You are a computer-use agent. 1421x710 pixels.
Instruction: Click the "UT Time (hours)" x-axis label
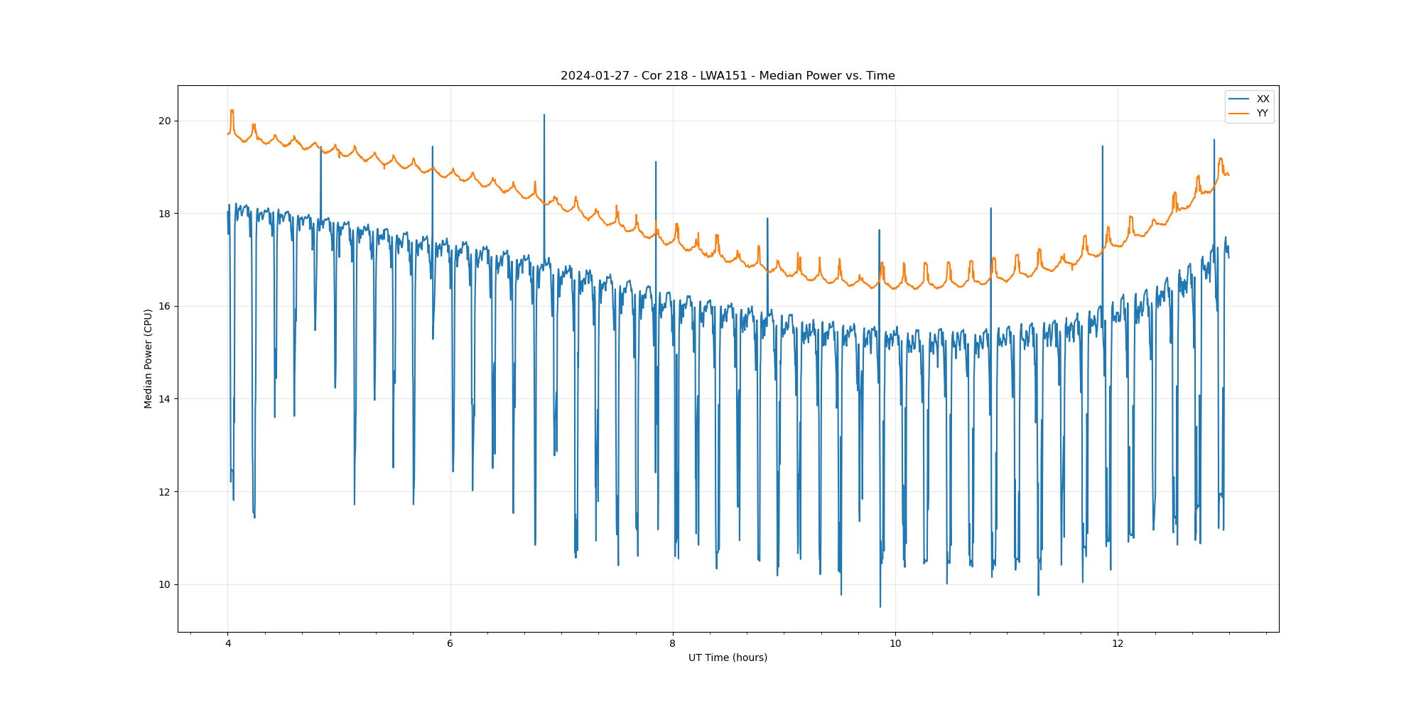click(728, 657)
